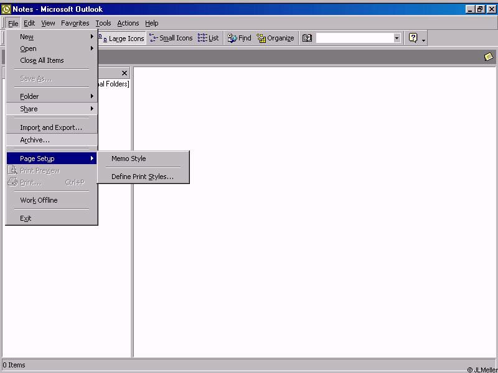Screen dimensions: 498x373
Task: Click the 0 Items status bar text
Action: click(x=14, y=365)
